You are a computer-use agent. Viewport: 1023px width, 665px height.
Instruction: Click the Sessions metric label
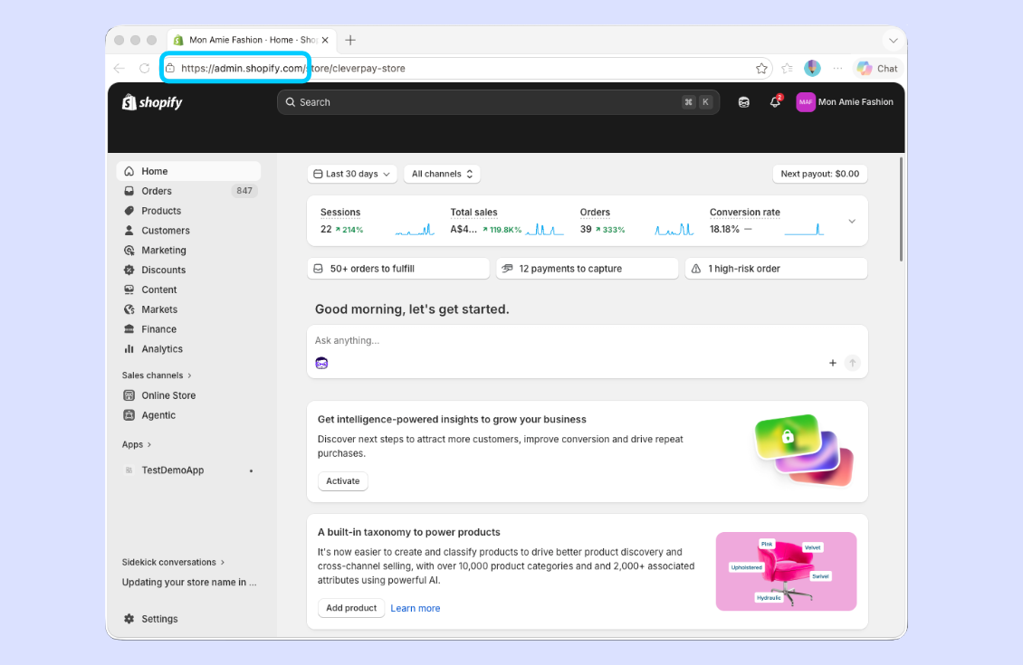[x=339, y=213]
